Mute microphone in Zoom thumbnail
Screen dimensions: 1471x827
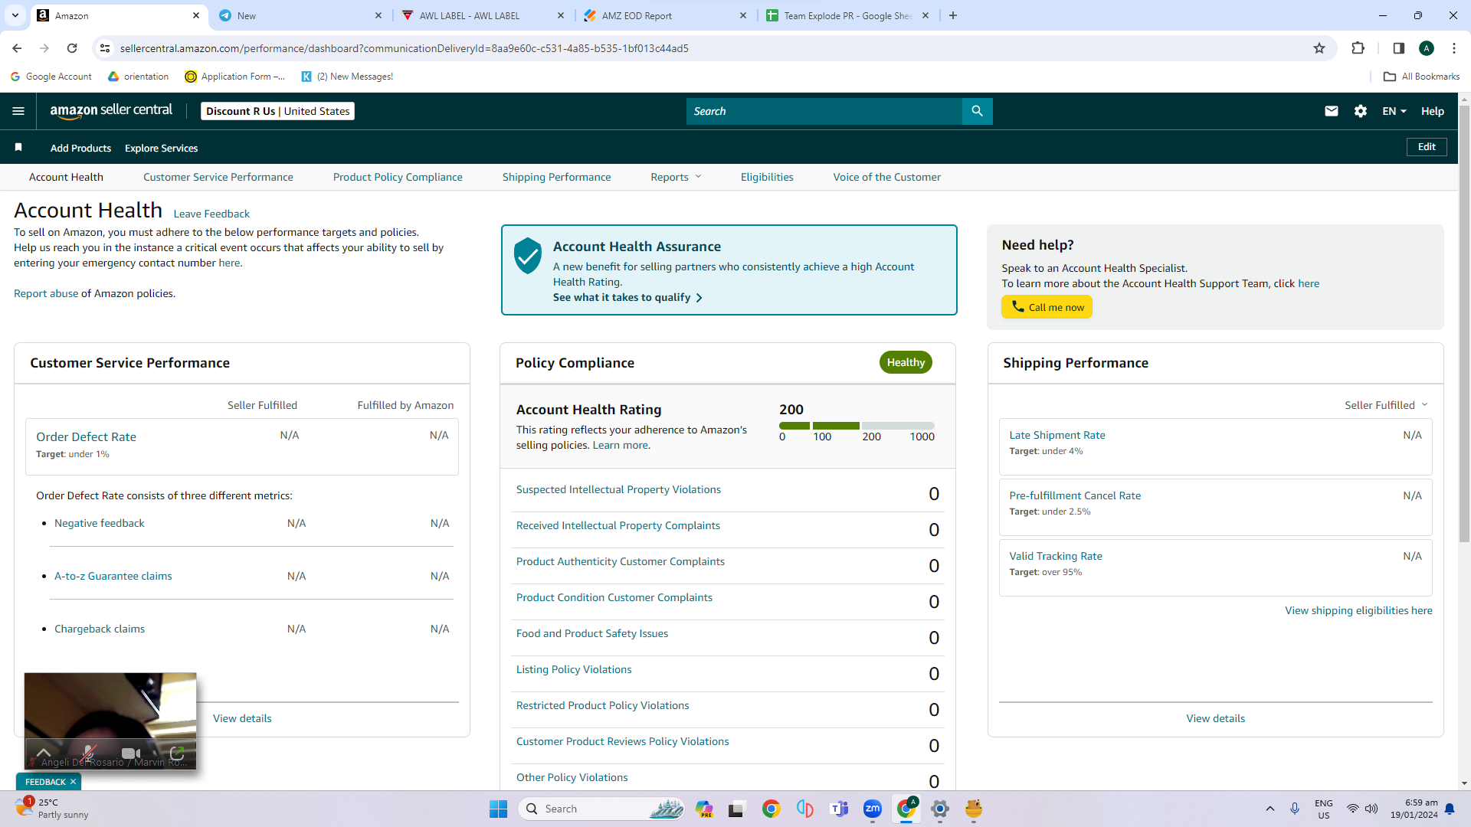click(x=88, y=753)
